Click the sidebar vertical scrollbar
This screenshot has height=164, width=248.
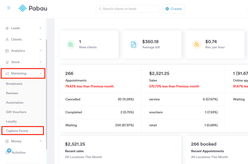pos(47,94)
